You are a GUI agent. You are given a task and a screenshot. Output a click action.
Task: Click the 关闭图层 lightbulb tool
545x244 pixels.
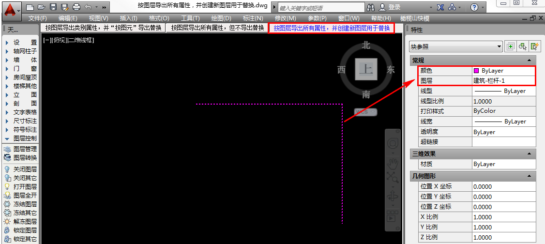click(x=20, y=169)
